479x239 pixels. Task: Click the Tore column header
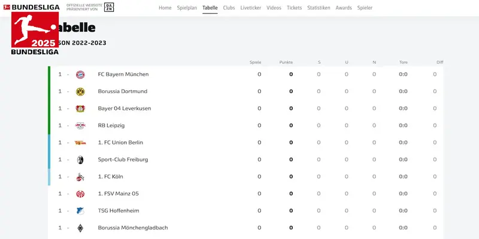pyautogui.click(x=403, y=63)
